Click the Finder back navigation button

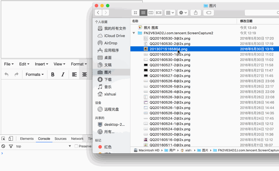(x=98, y=13)
